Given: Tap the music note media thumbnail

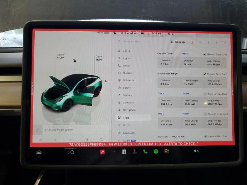Looking at the screenshot, I should pos(38,130).
